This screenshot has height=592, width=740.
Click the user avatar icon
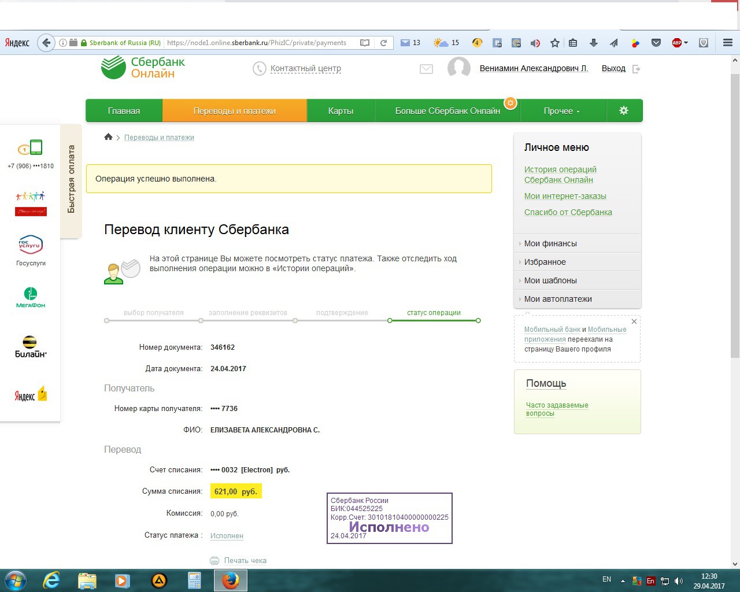click(459, 68)
